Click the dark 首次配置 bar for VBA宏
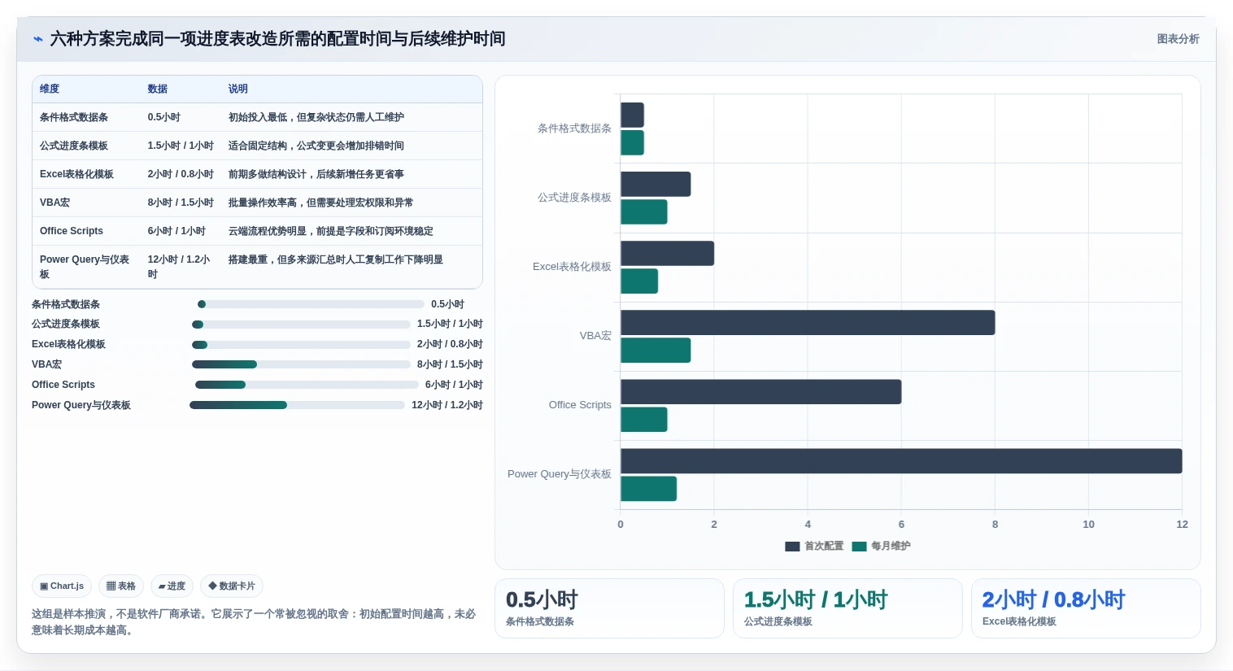The image size is (1233, 671). pos(808,323)
